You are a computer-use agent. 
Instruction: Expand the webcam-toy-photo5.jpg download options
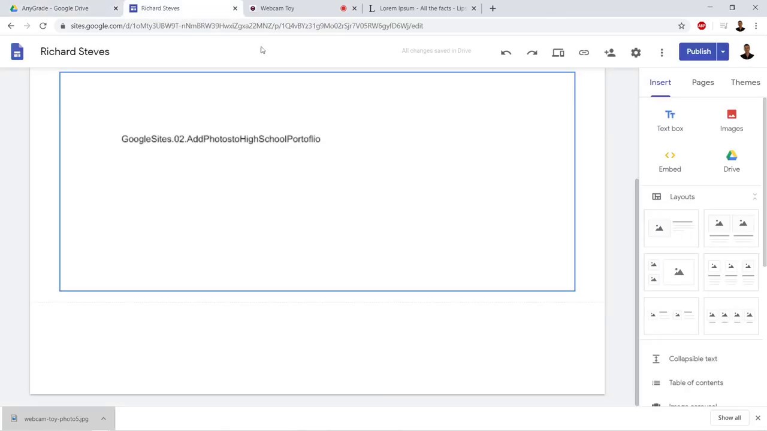click(x=103, y=419)
